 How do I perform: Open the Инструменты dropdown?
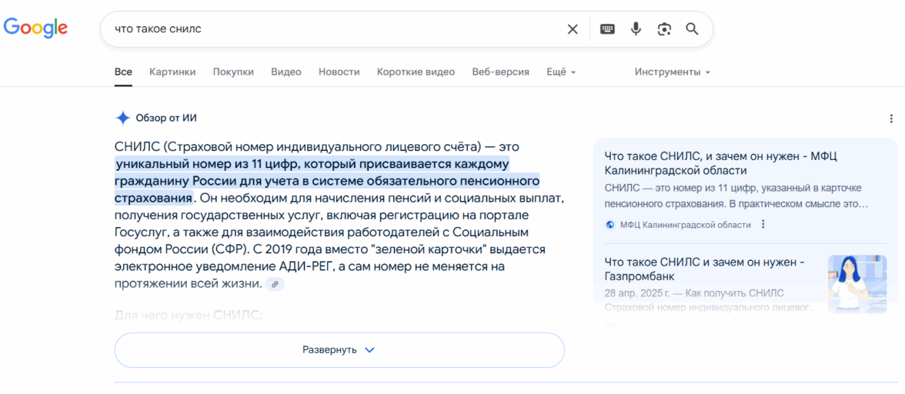672,72
